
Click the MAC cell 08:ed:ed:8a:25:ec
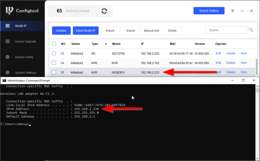click(x=181, y=63)
